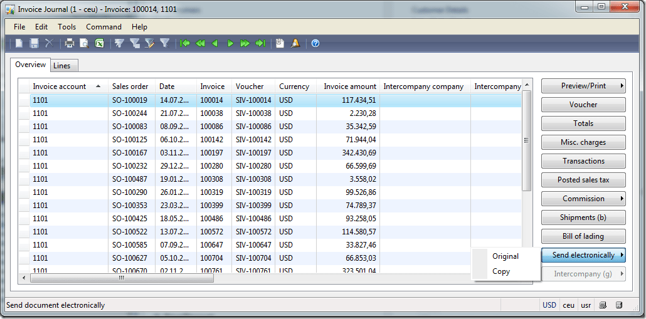Click the Shipments (b) button

click(x=583, y=217)
